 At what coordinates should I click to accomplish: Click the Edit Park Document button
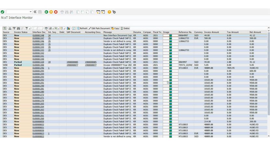(99, 28)
